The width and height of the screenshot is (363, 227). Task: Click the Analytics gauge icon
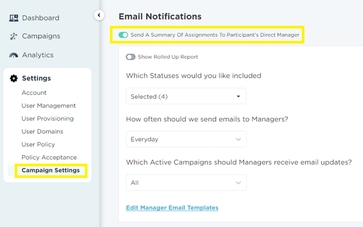14,55
